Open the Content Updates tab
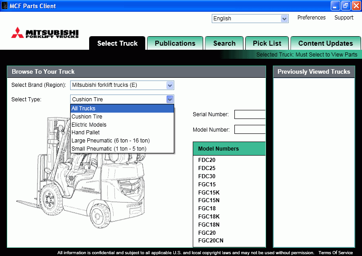Screen dimensions: 362x256 325,43
